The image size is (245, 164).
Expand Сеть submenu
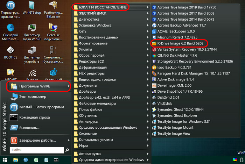(x=111, y=31)
